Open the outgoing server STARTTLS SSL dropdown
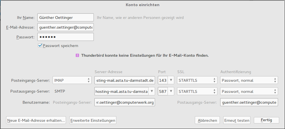Viewport: 285px width, 129px height. (197, 91)
